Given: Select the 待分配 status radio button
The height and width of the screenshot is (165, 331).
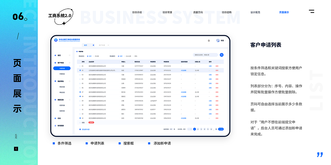Looking at the screenshot, I should 94,56.
